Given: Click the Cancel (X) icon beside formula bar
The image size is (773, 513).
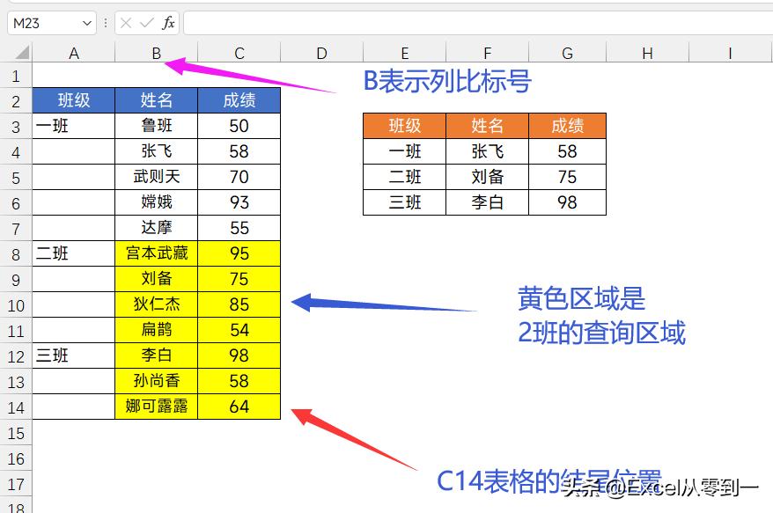Looking at the screenshot, I should 126,24.
